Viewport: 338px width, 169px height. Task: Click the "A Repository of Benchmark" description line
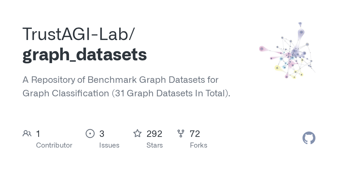click(121, 80)
